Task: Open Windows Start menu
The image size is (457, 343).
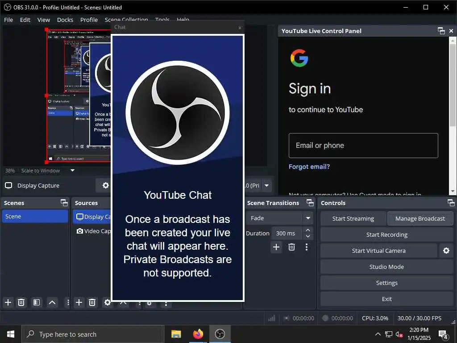Action: (x=11, y=334)
